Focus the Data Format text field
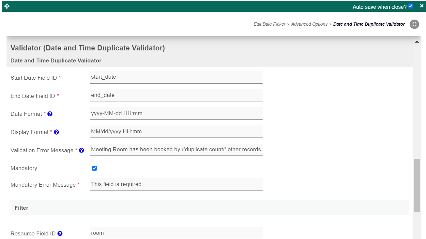This screenshot has width=426, height=239. pos(176,113)
